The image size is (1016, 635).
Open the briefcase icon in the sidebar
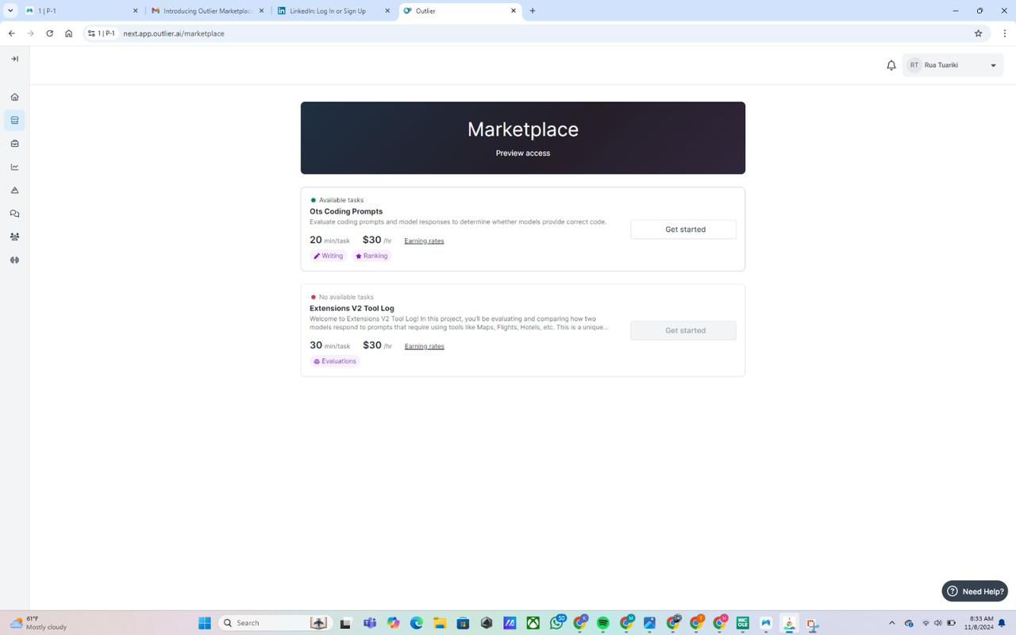(14, 144)
